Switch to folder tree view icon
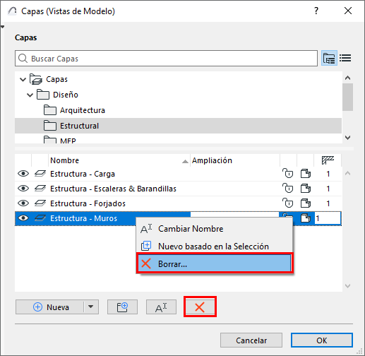This screenshot has height=356, width=365. [329, 58]
